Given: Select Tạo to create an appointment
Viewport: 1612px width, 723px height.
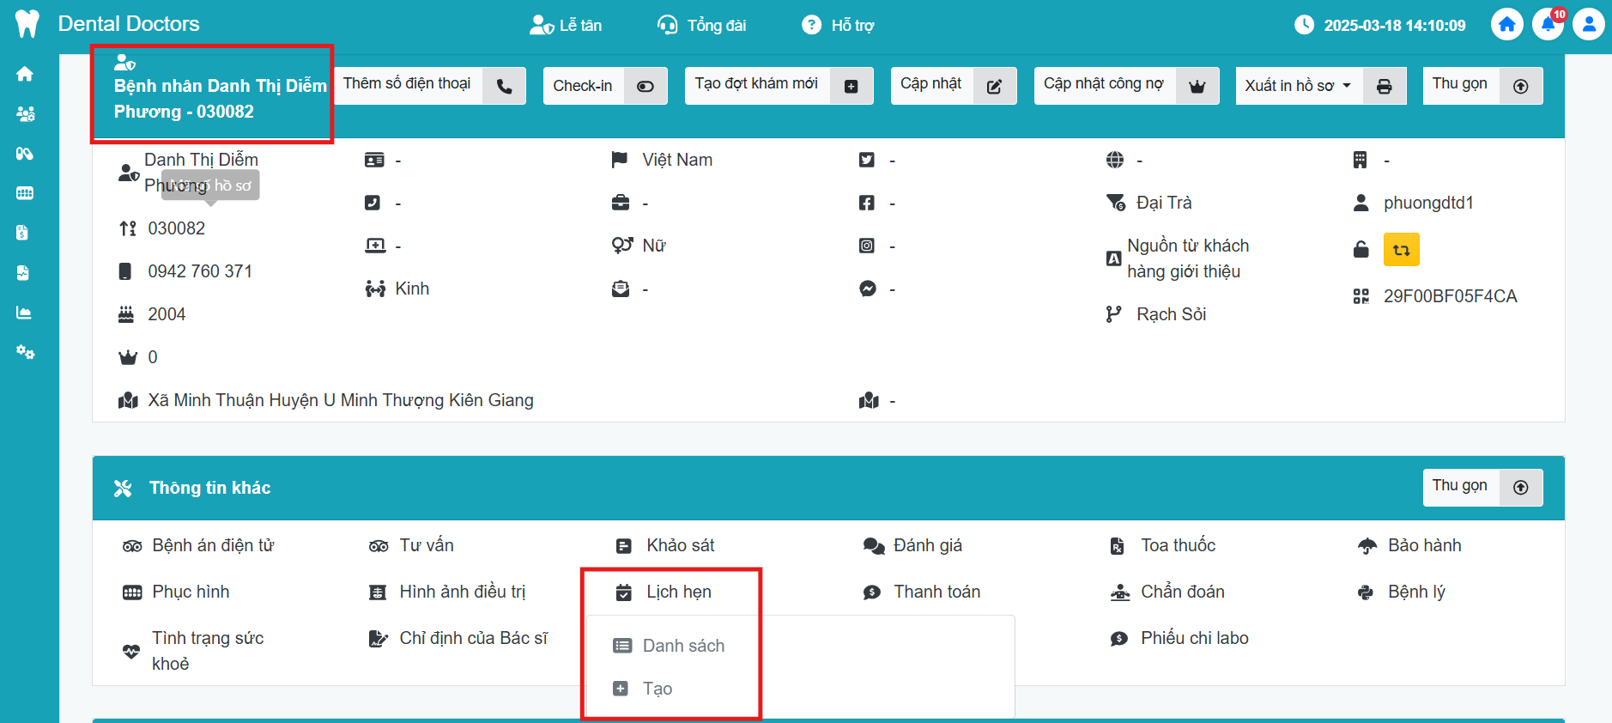Looking at the screenshot, I should [657, 689].
